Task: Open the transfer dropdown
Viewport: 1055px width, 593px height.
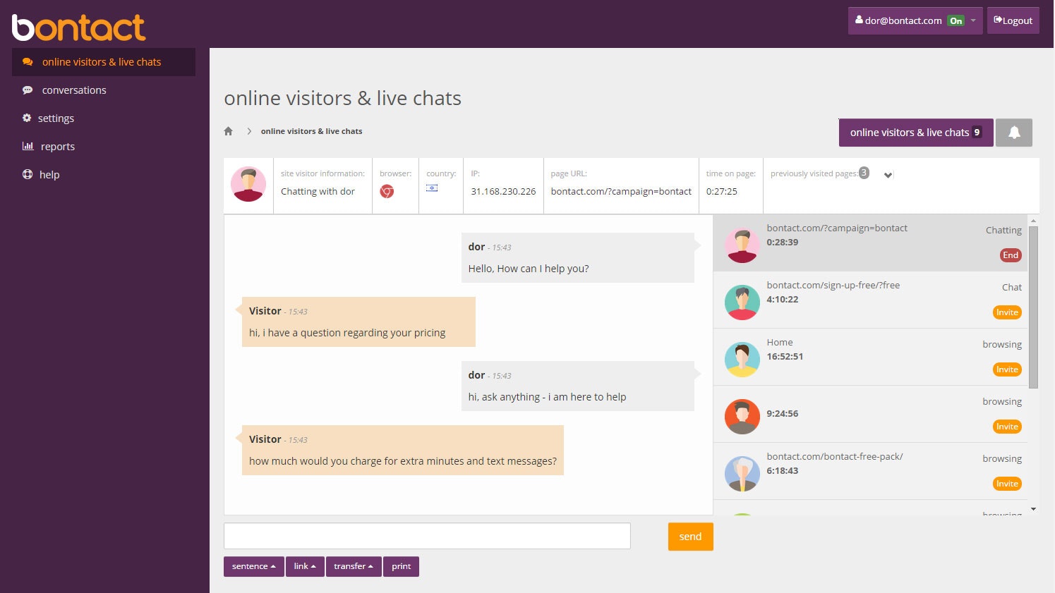Action: tap(354, 566)
